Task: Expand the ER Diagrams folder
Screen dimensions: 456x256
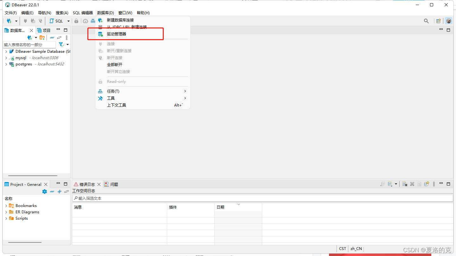Action: pyautogui.click(x=6, y=212)
